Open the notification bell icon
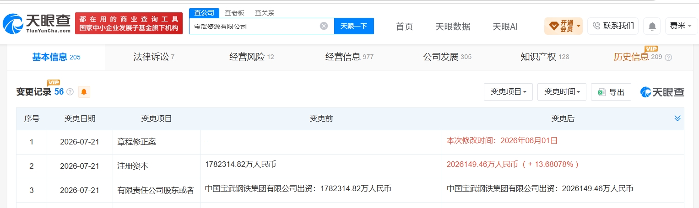The width and height of the screenshot is (699, 208). [x=652, y=26]
